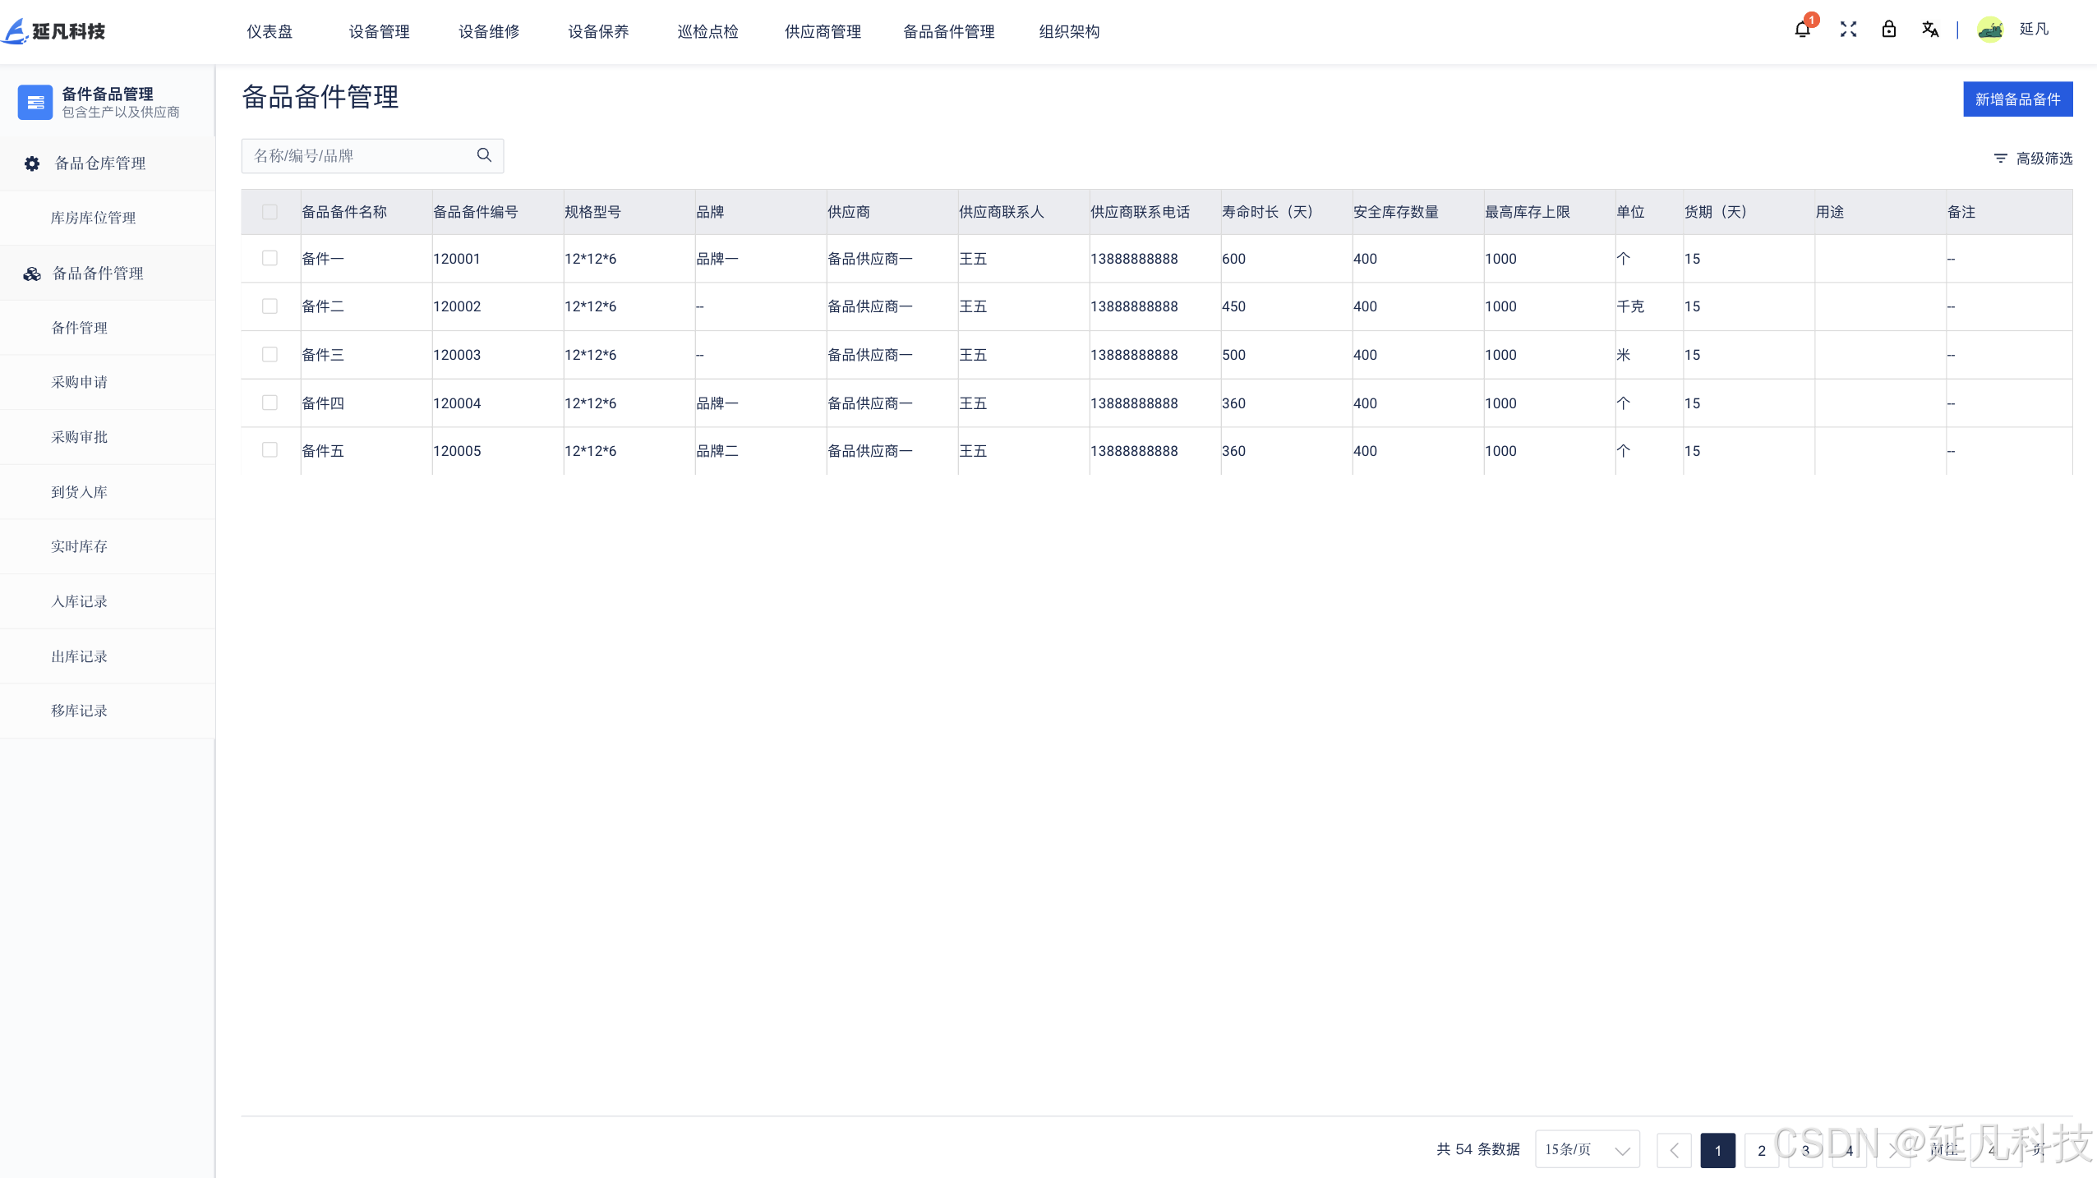
Task: Open the 设备保养 top menu
Action: click(598, 31)
